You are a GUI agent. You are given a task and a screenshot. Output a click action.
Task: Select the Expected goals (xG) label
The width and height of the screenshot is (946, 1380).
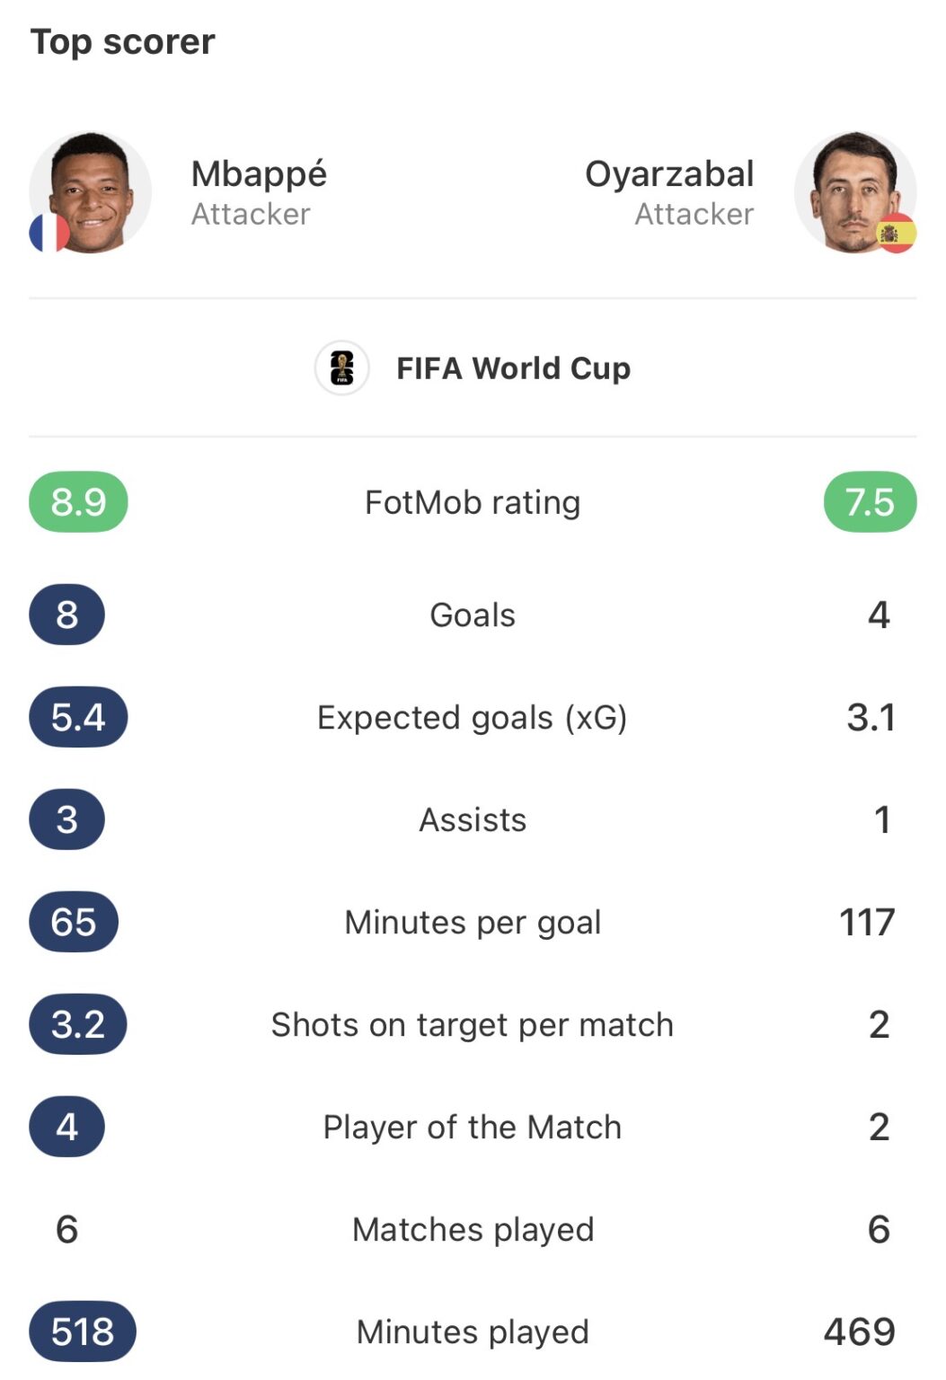point(473,718)
